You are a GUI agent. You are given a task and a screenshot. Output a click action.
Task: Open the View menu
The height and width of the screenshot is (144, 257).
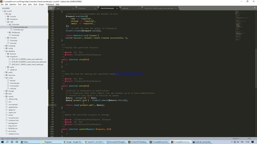click(x=25, y=4)
